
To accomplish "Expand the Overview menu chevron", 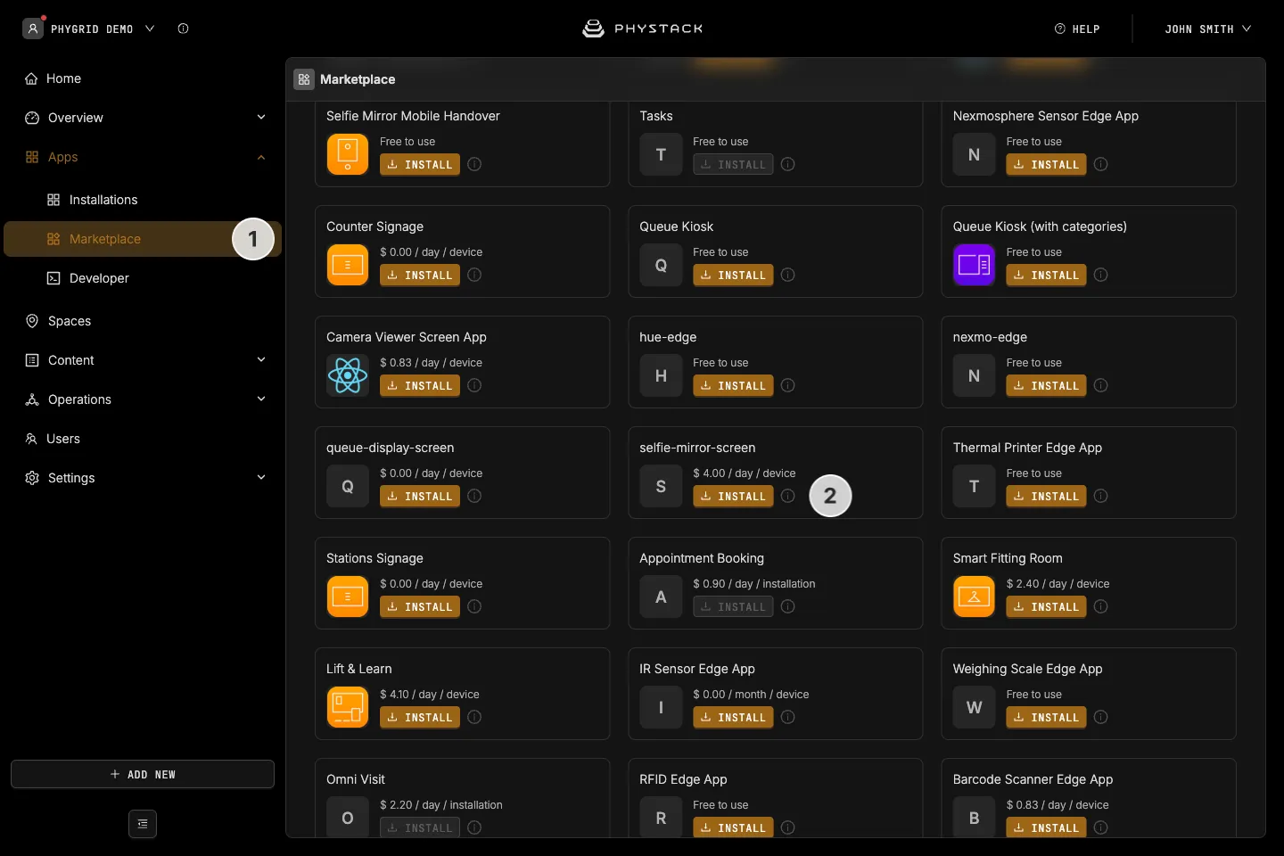I will (261, 118).
